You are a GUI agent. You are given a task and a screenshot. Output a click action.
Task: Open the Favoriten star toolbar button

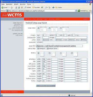point(36,8)
